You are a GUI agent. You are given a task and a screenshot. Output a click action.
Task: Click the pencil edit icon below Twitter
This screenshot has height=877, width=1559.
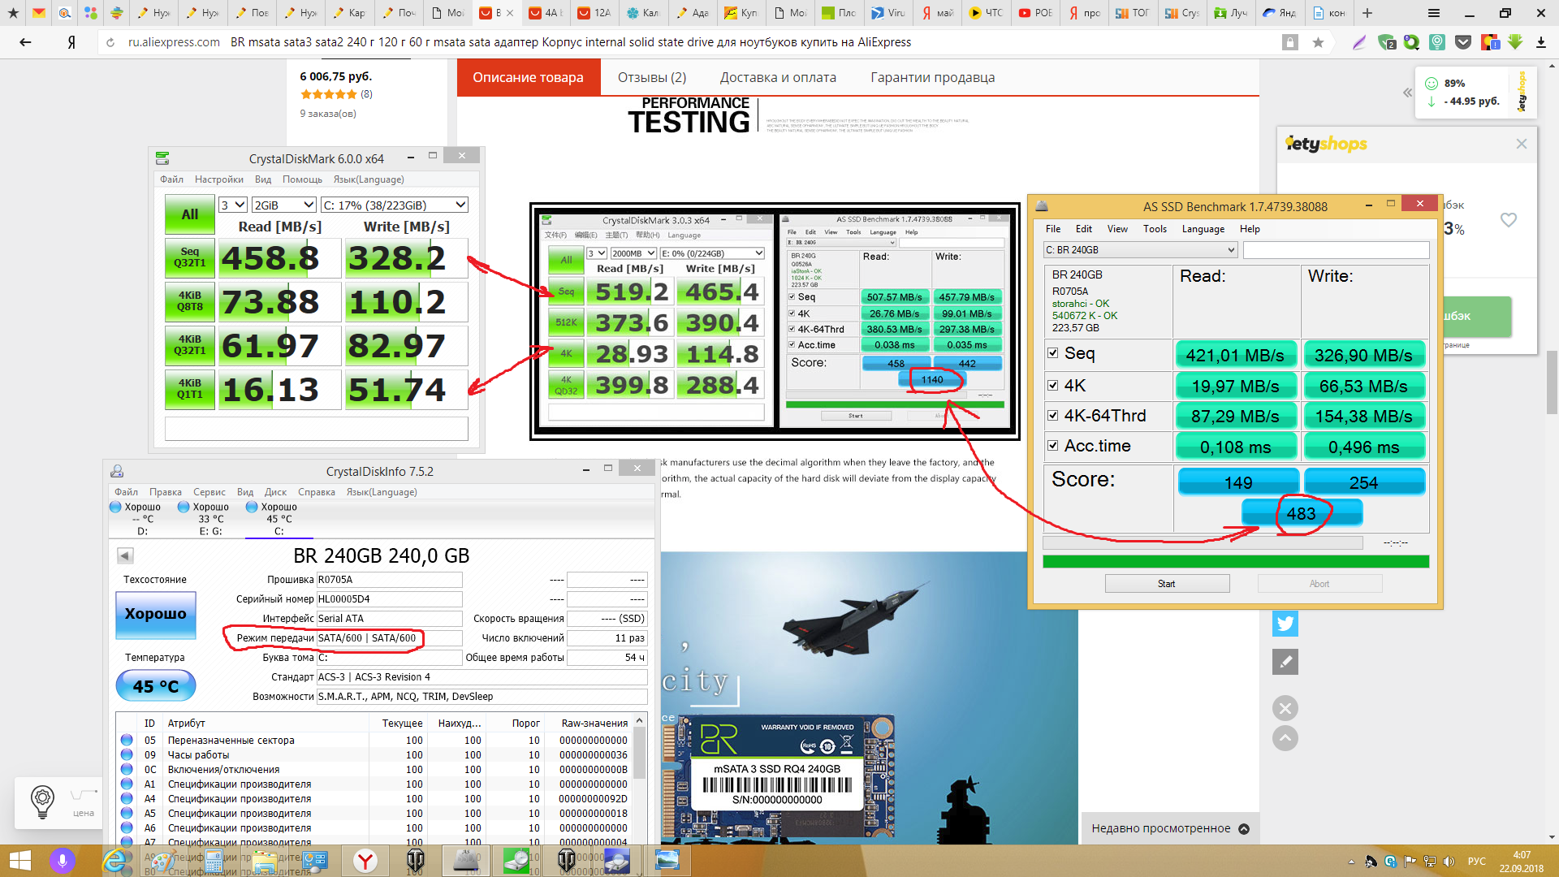[1285, 662]
